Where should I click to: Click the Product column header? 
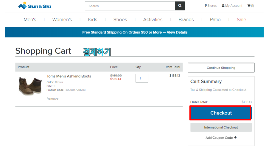(23, 67)
